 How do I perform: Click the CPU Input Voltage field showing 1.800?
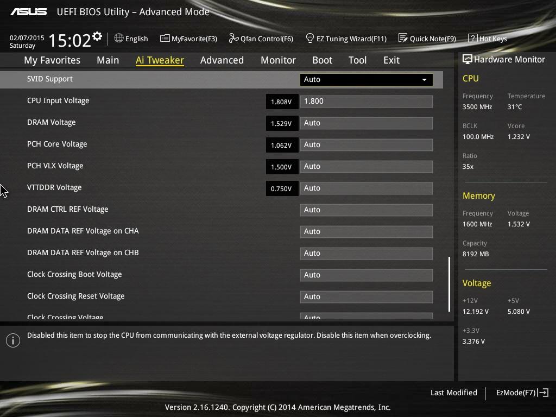tap(367, 102)
